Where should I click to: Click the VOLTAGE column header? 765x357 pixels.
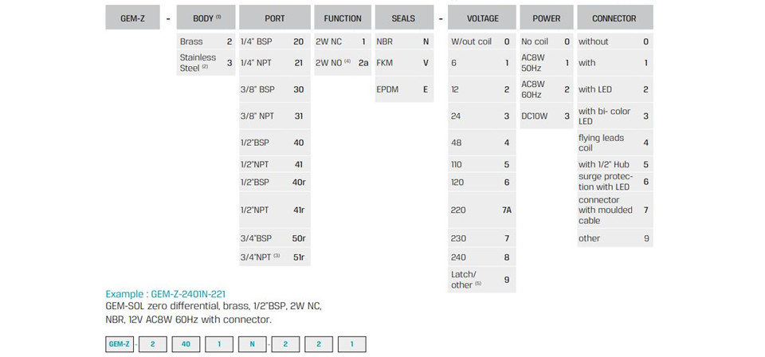(x=482, y=18)
